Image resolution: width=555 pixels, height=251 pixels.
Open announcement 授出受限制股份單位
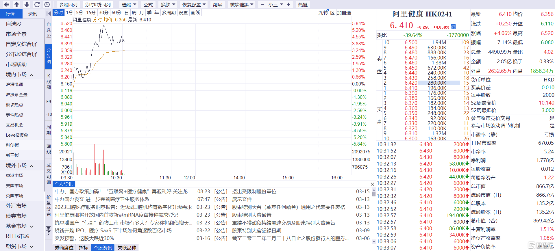coord(254,191)
